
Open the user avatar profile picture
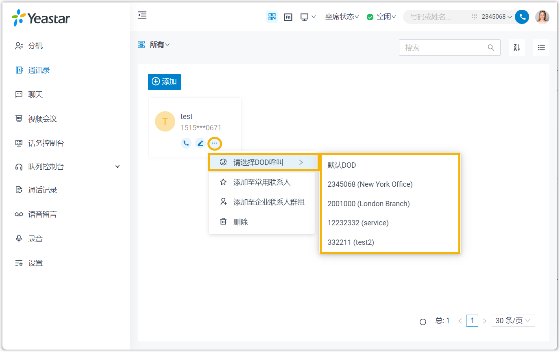pos(542,17)
